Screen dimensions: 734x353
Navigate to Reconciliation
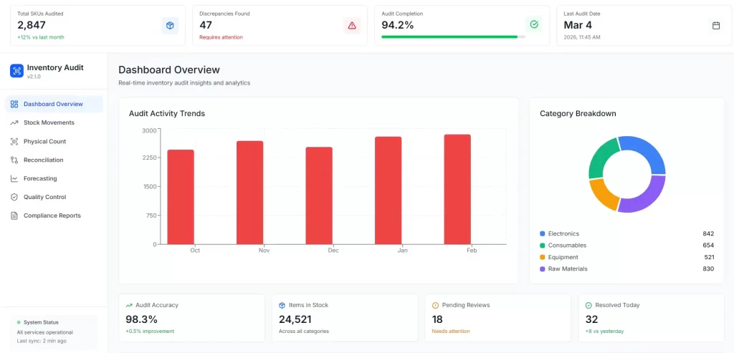point(54,160)
